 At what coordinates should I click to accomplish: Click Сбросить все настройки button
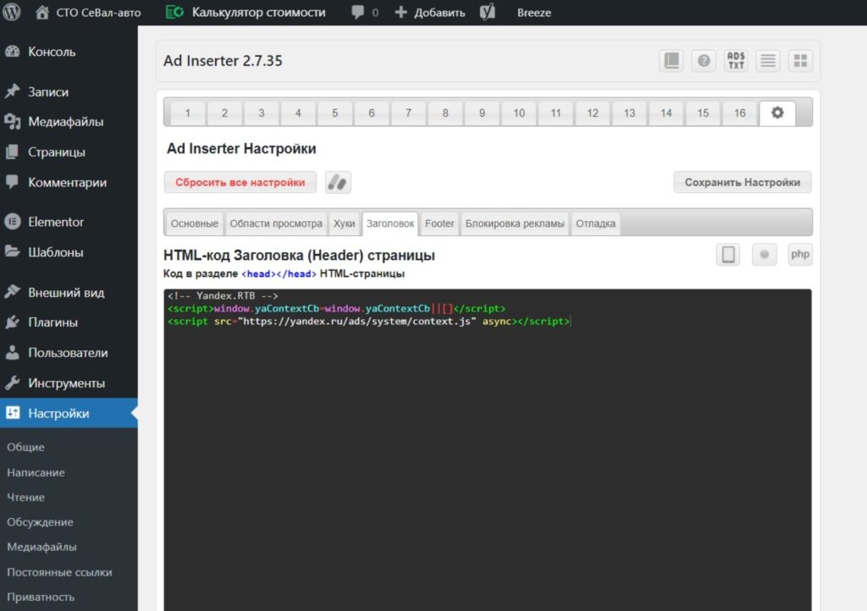click(240, 182)
